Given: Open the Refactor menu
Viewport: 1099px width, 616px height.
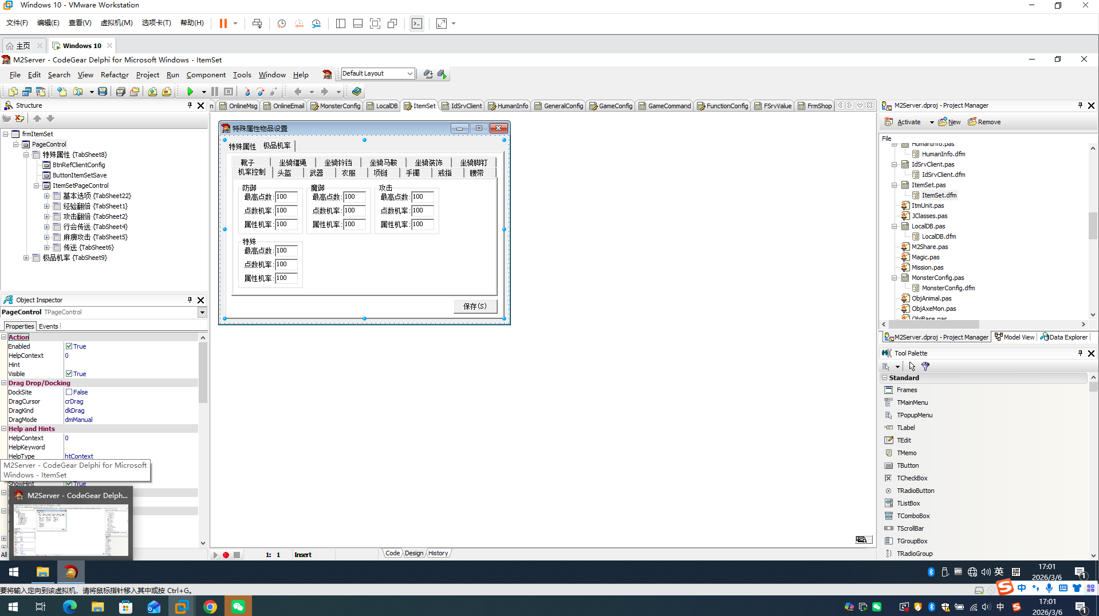Looking at the screenshot, I should [x=115, y=75].
